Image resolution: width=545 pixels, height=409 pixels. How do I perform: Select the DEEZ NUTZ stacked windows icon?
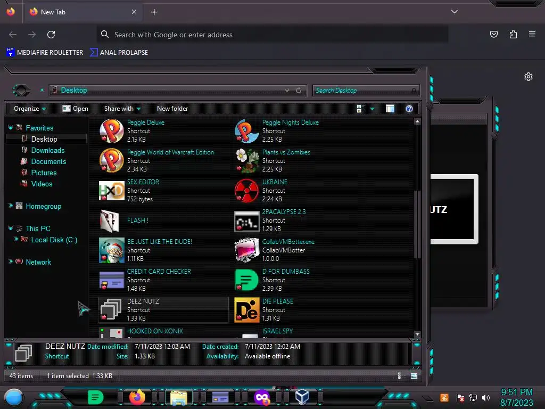click(x=111, y=309)
